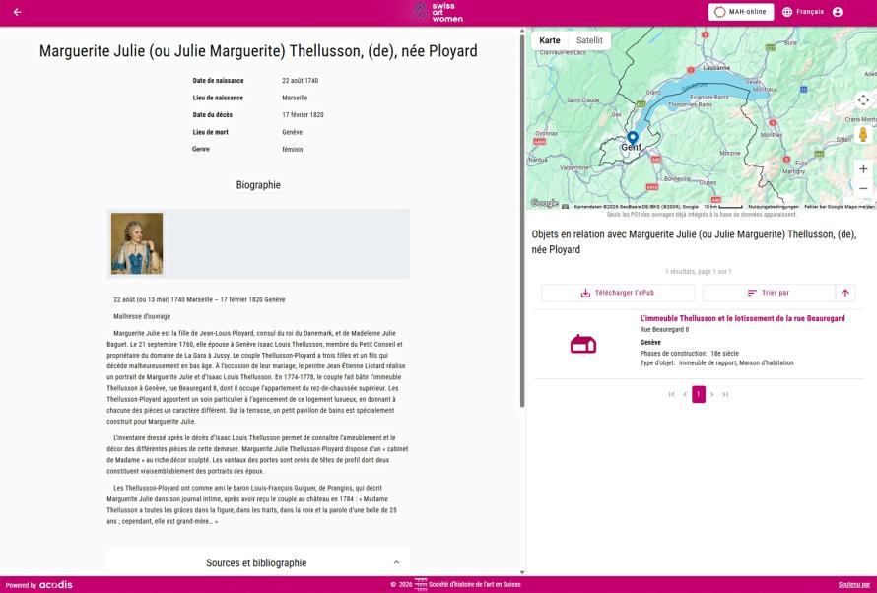
Task: Open L'immeuble Thellusson et le lotissement link
Action: (x=742, y=318)
